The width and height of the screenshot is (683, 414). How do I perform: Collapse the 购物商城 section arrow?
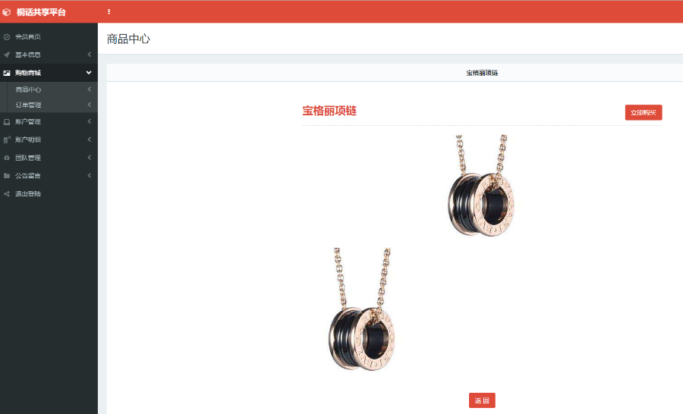[x=89, y=73]
